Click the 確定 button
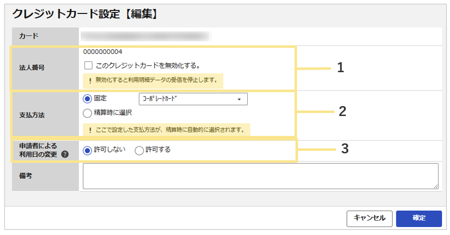This screenshot has width=450, height=235. coord(419,219)
